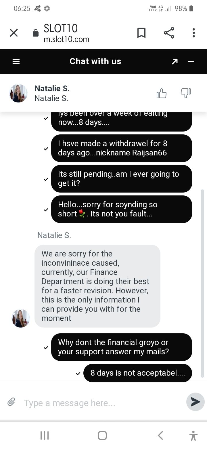207x449 pixels.
Task: Send the message with the arrow button
Action: 195,402
